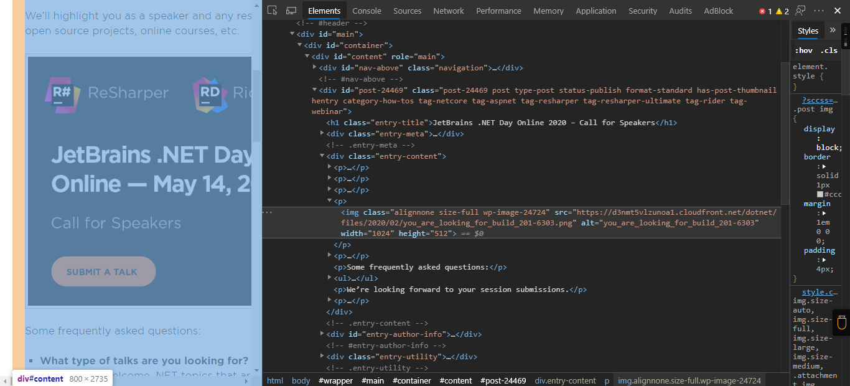Open the Performance tab
Image resolution: width=850 pixels, height=386 pixels.
(x=498, y=11)
